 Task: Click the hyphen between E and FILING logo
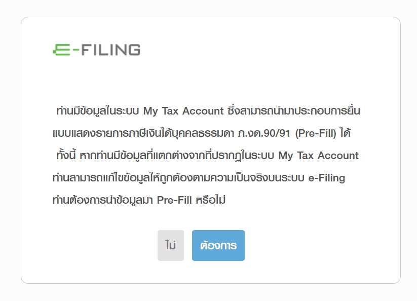coord(76,50)
